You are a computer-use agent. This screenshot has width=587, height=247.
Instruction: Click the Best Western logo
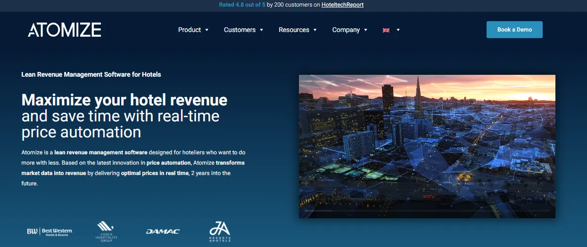[x=50, y=231]
